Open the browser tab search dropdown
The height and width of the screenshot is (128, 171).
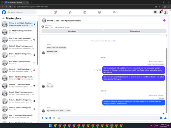pos(2,2)
